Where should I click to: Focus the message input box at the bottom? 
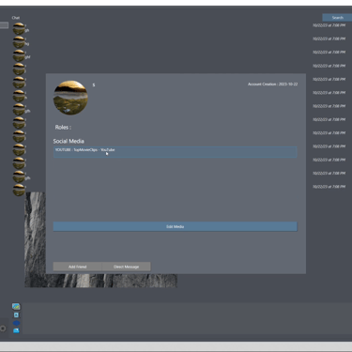187,318
